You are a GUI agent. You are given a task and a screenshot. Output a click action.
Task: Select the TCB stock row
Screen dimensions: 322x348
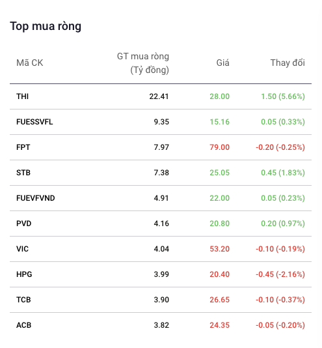coord(161,300)
